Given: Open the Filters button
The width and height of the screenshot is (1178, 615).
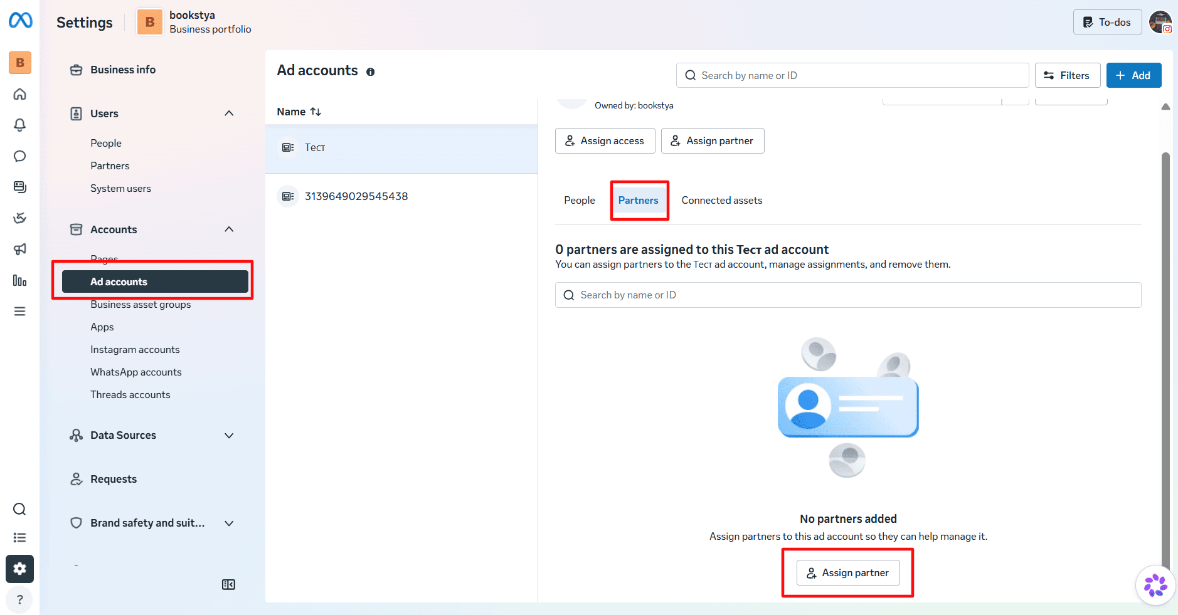Looking at the screenshot, I should point(1068,75).
